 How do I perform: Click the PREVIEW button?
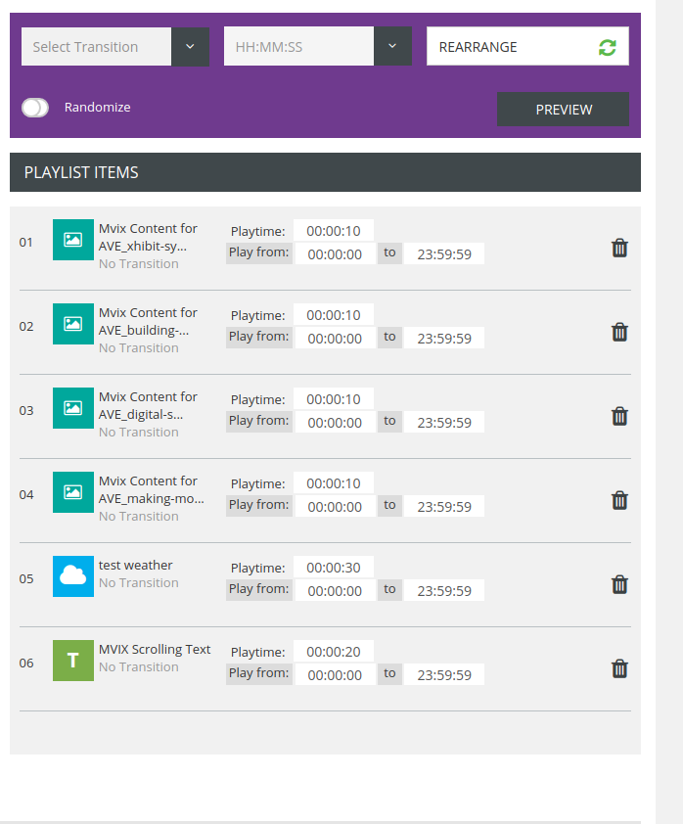(563, 110)
